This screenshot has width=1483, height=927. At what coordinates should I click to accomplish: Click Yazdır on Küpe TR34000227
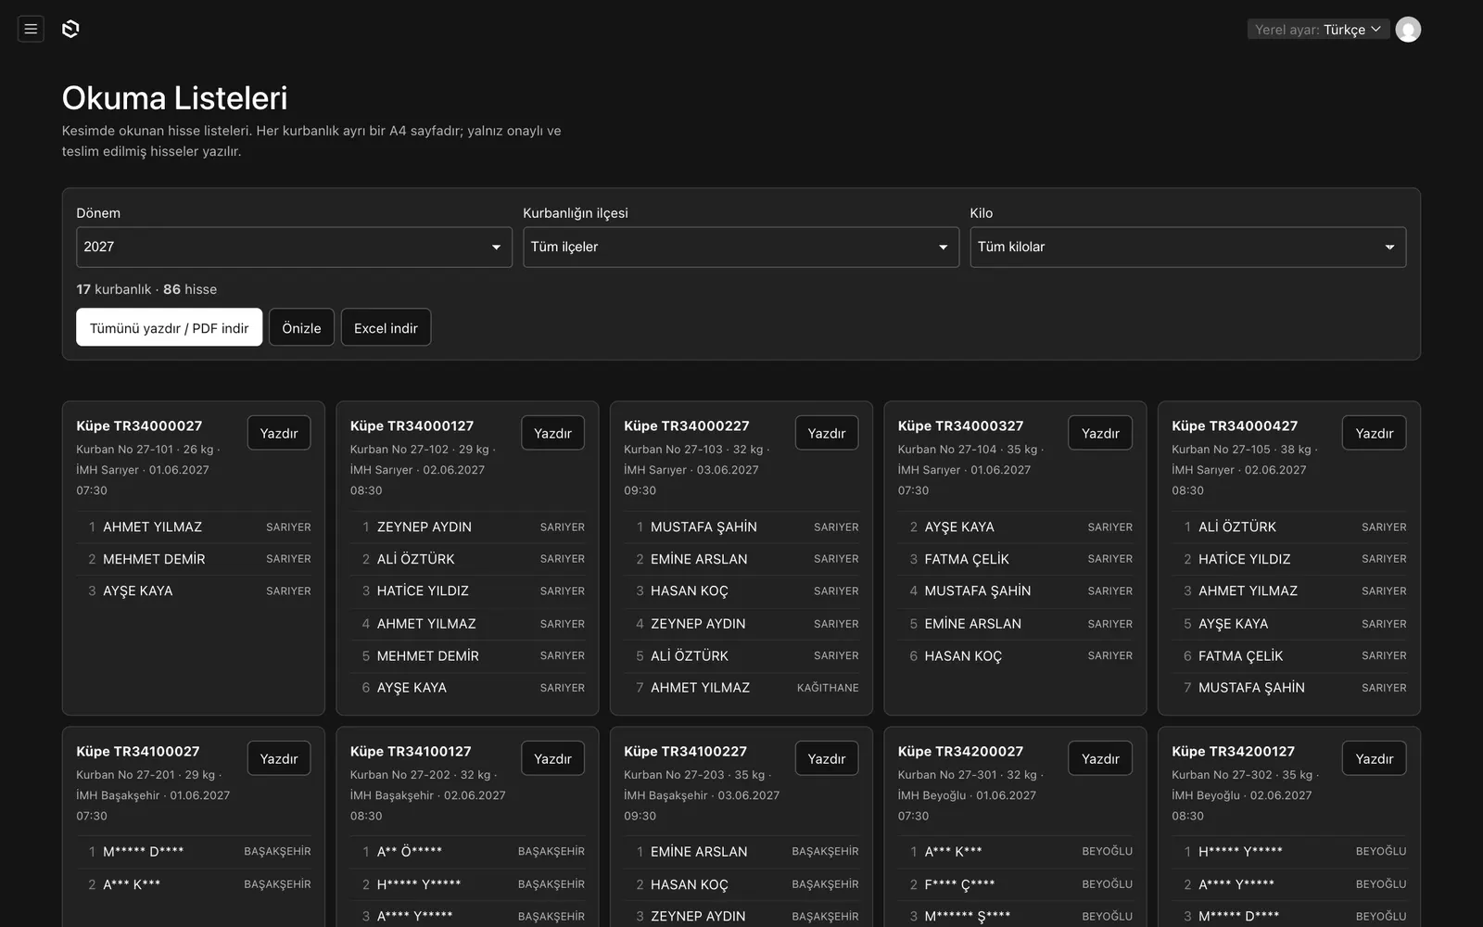(827, 433)
